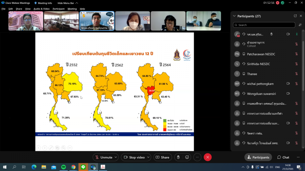Pop out the Participants panel
The image size is (305, 171).
tap(295, 16)
